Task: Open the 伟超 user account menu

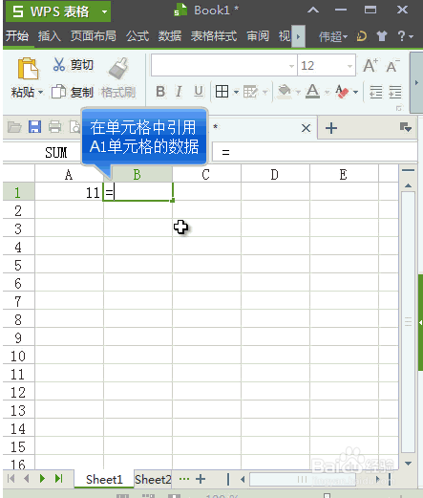Action: (x=333, y=36)
